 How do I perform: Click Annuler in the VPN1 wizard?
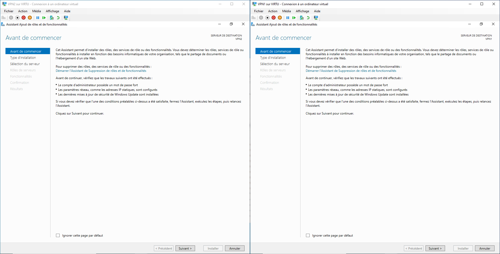tap(485, 249)
